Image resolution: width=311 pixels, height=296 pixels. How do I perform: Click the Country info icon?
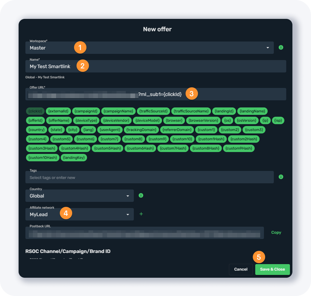pos(141,195)
